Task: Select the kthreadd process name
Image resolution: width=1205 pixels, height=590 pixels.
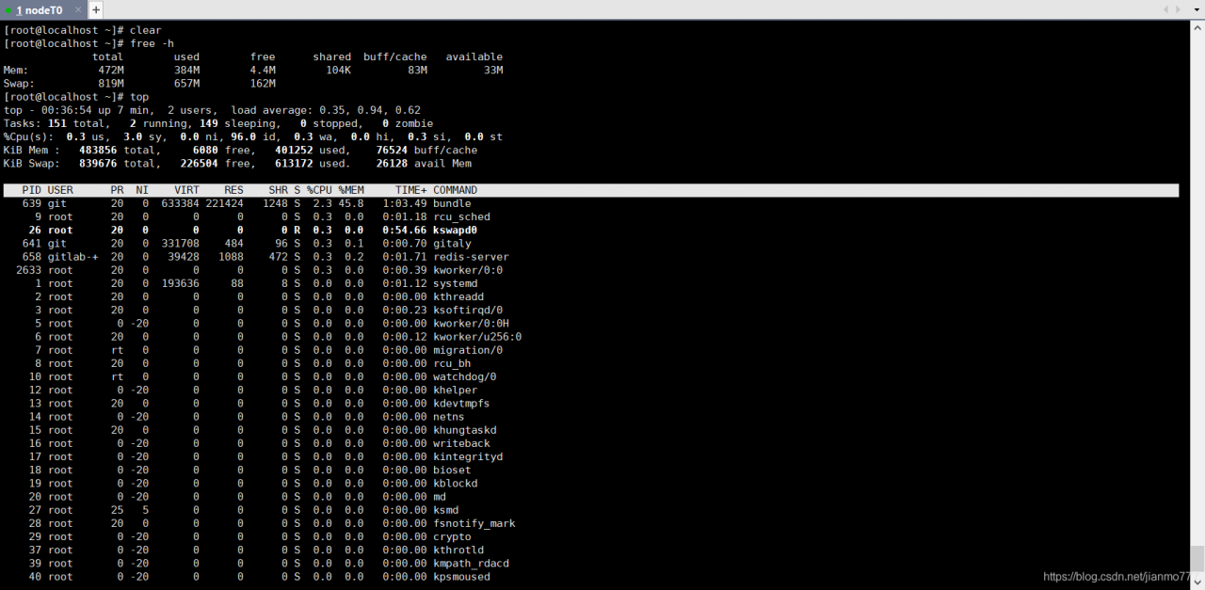Action: click(458, 296)
